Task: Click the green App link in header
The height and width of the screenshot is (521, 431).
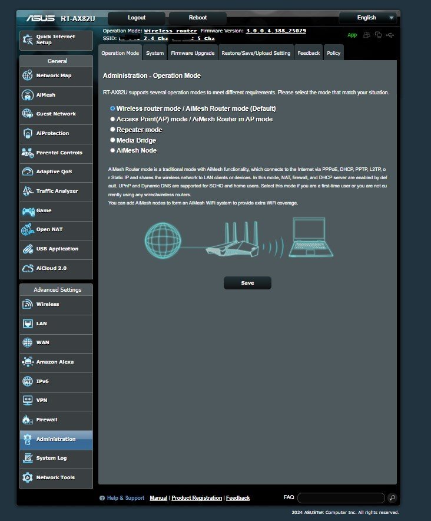Action: click(x=352, y=35)
